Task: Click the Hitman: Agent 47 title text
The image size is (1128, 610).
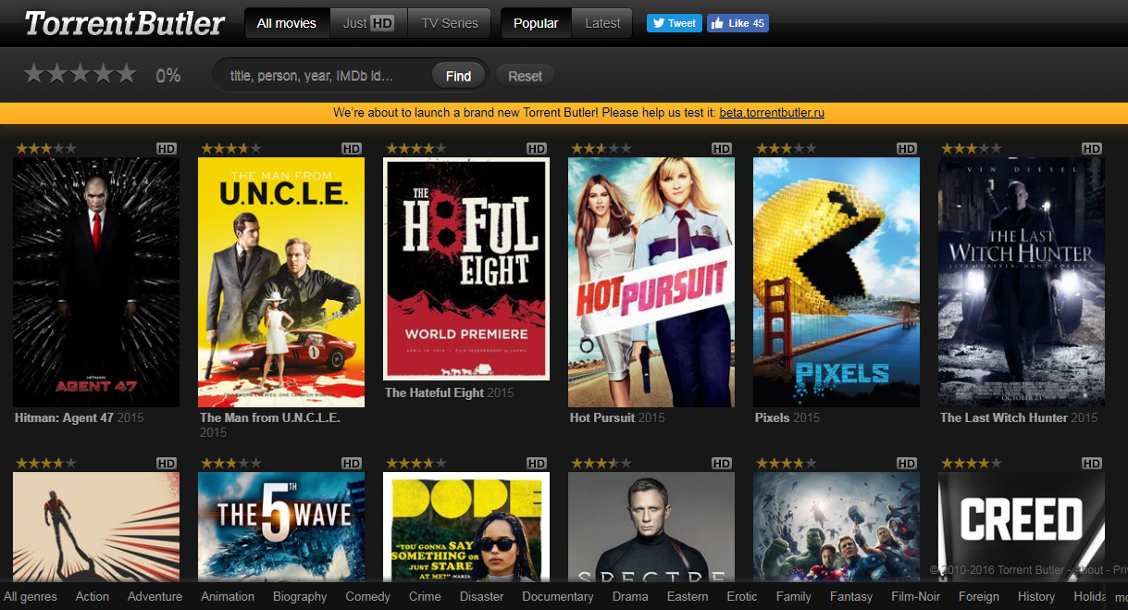Action: pos(64,417)
